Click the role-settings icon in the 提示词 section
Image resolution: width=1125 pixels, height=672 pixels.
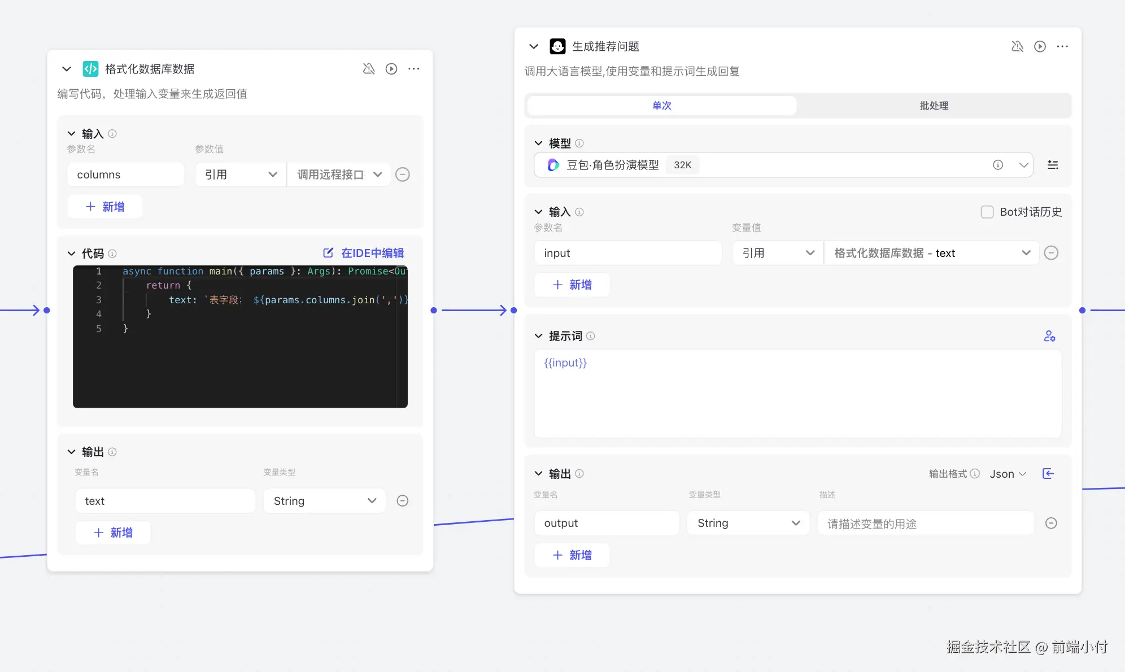(x=1049, y=336)
